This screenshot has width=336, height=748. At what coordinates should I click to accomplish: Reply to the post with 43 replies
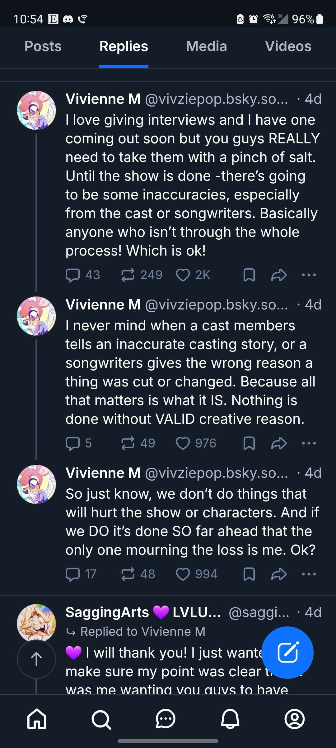pos(73,275)
